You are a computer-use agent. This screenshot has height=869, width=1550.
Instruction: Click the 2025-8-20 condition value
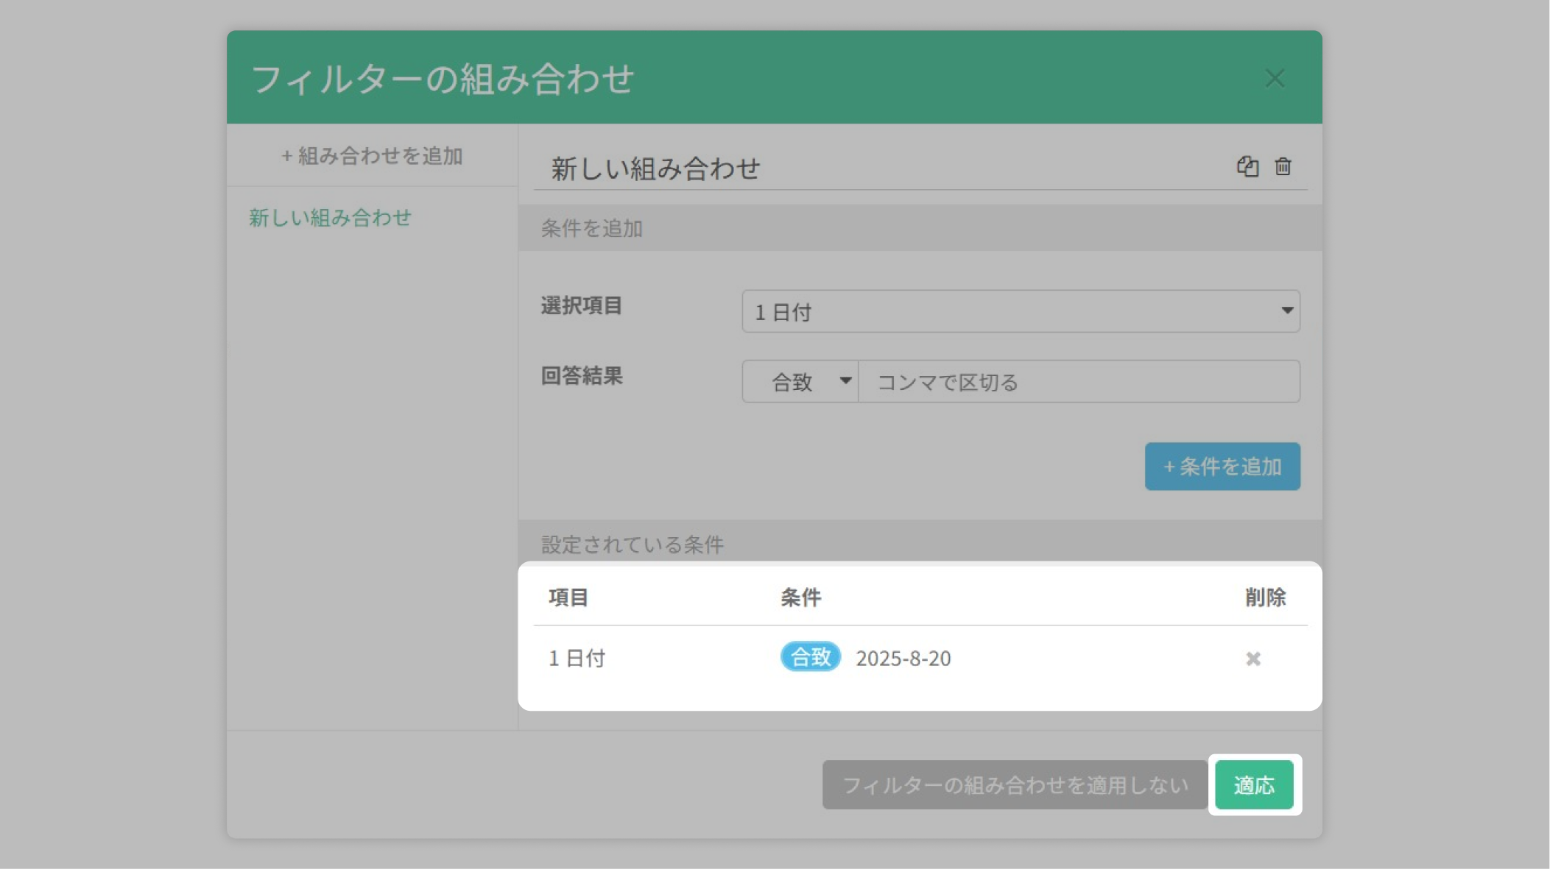click(x=903, y=658)
